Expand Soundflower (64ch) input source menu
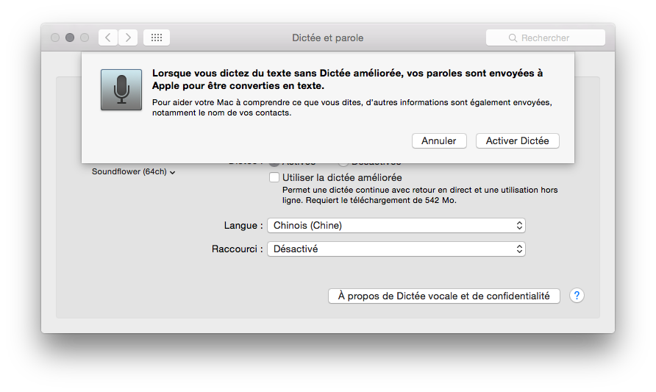The width and height of the screenshot is (656, 392). 133,172
